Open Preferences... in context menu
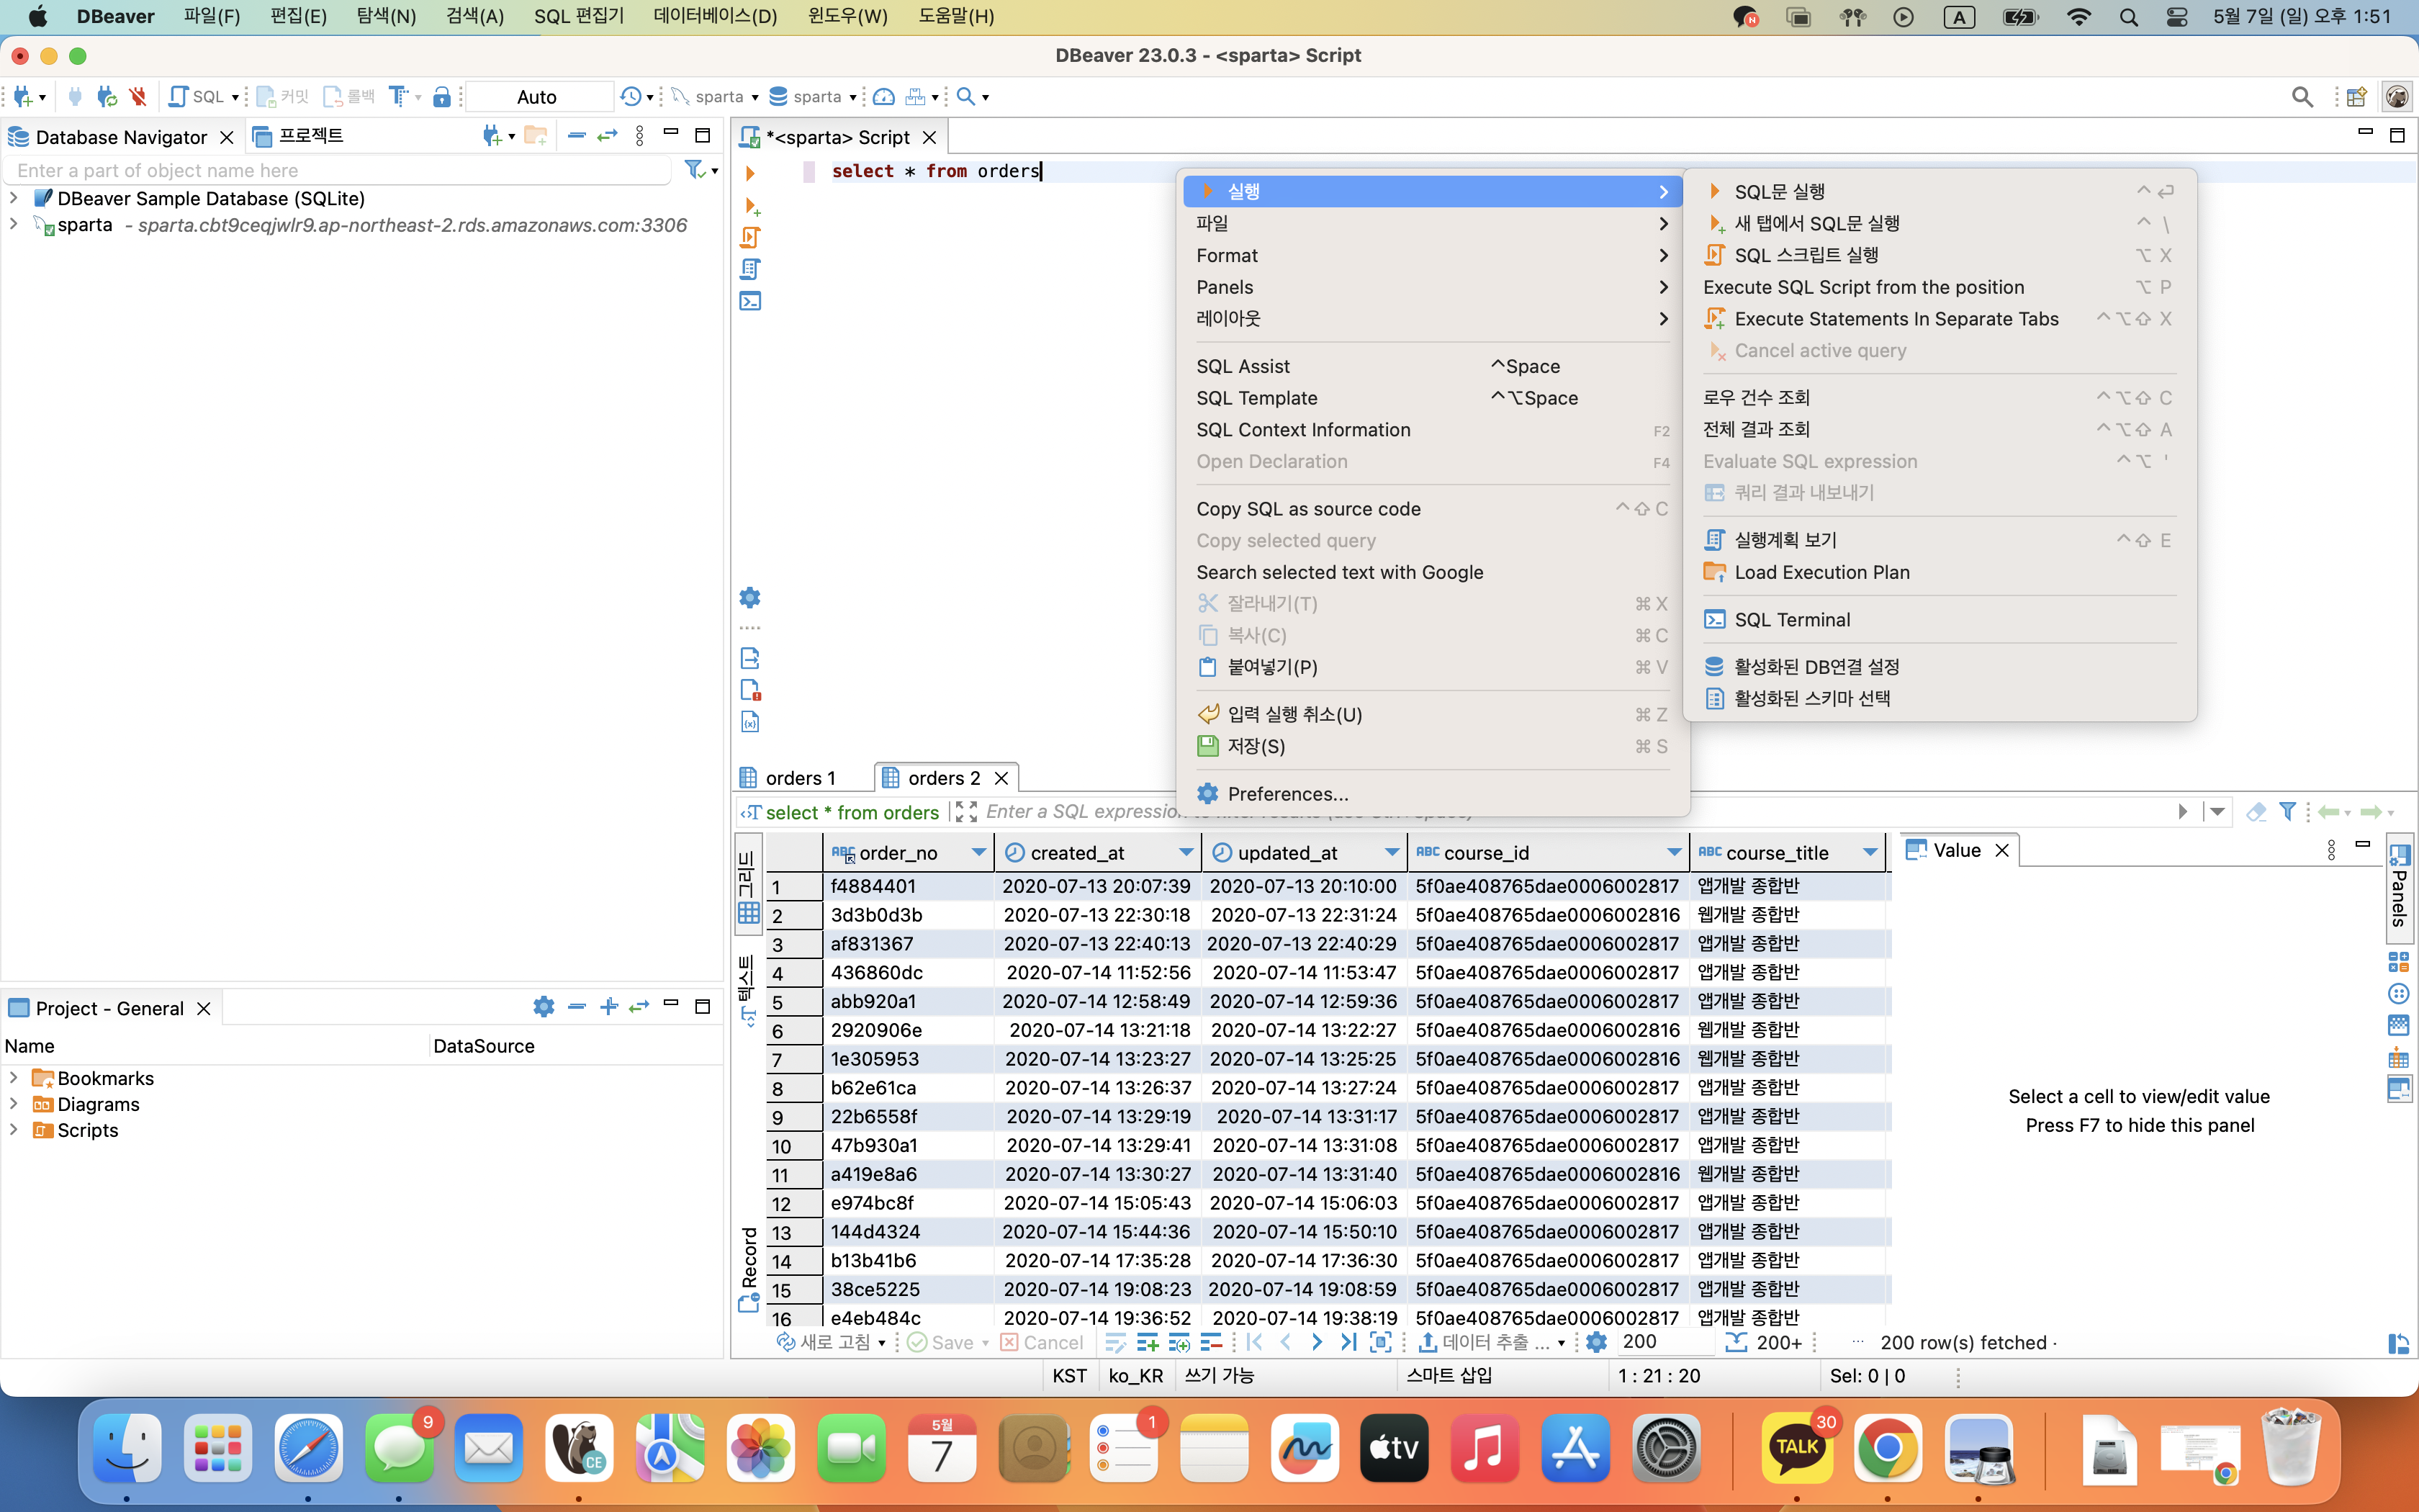The width and height of the screenshot is (2419, 1512). click(x=1433, y=794)
